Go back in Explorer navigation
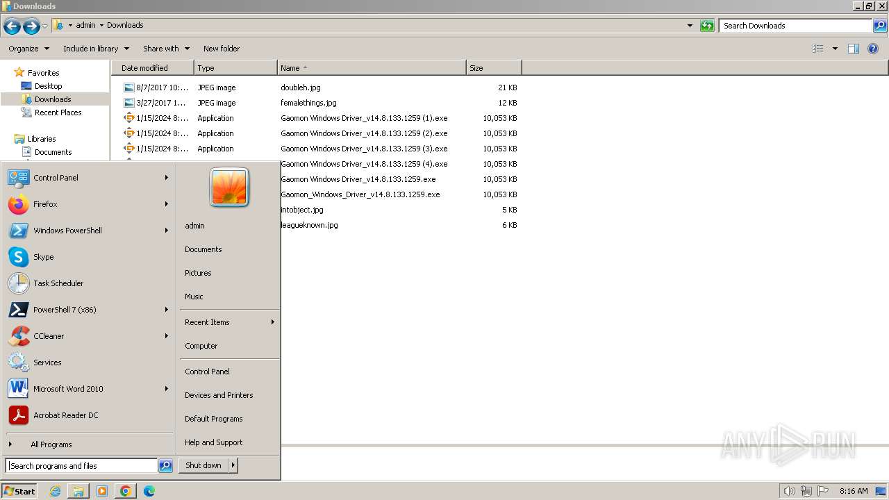 point(12,26)
